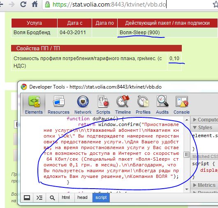Image resolution: width=218 pixels, height=208 pixels.
Task: Switch to the Network panel
Action: [83, 105]
